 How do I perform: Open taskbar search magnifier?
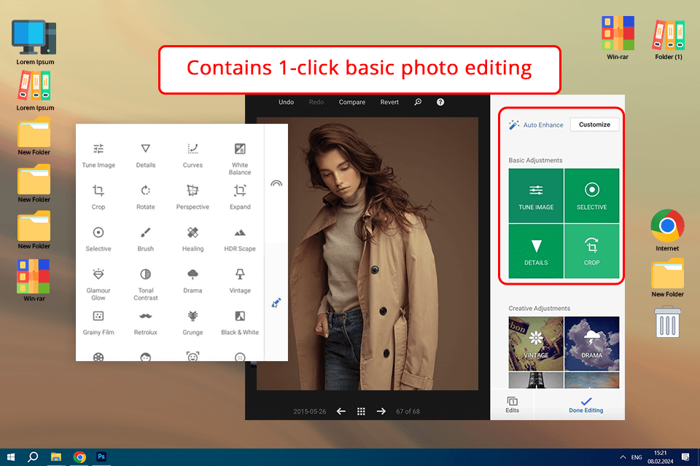click(33, 457)
